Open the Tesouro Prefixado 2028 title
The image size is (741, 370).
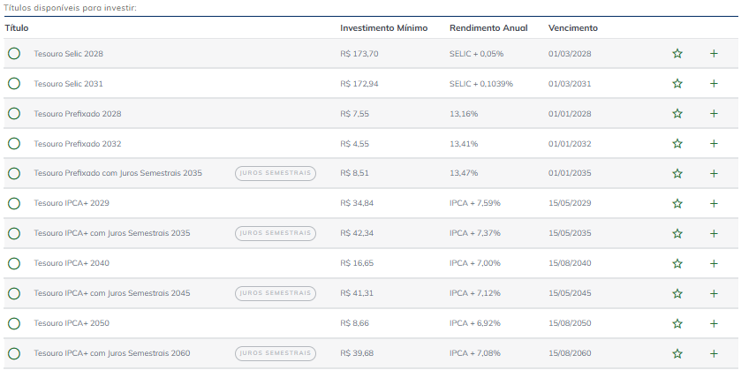click(x=78, y=114)
